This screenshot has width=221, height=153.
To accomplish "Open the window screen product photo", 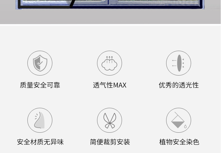I will (110, 4).
